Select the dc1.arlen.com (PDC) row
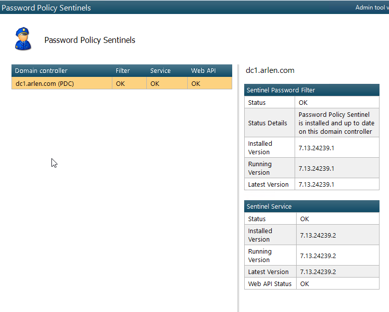This screenshot has width=389, height=312. tap(122, 83)
